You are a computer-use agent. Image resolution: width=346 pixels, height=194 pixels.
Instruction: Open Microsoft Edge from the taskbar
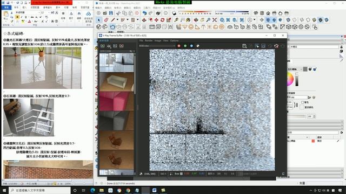pos(92,190)
